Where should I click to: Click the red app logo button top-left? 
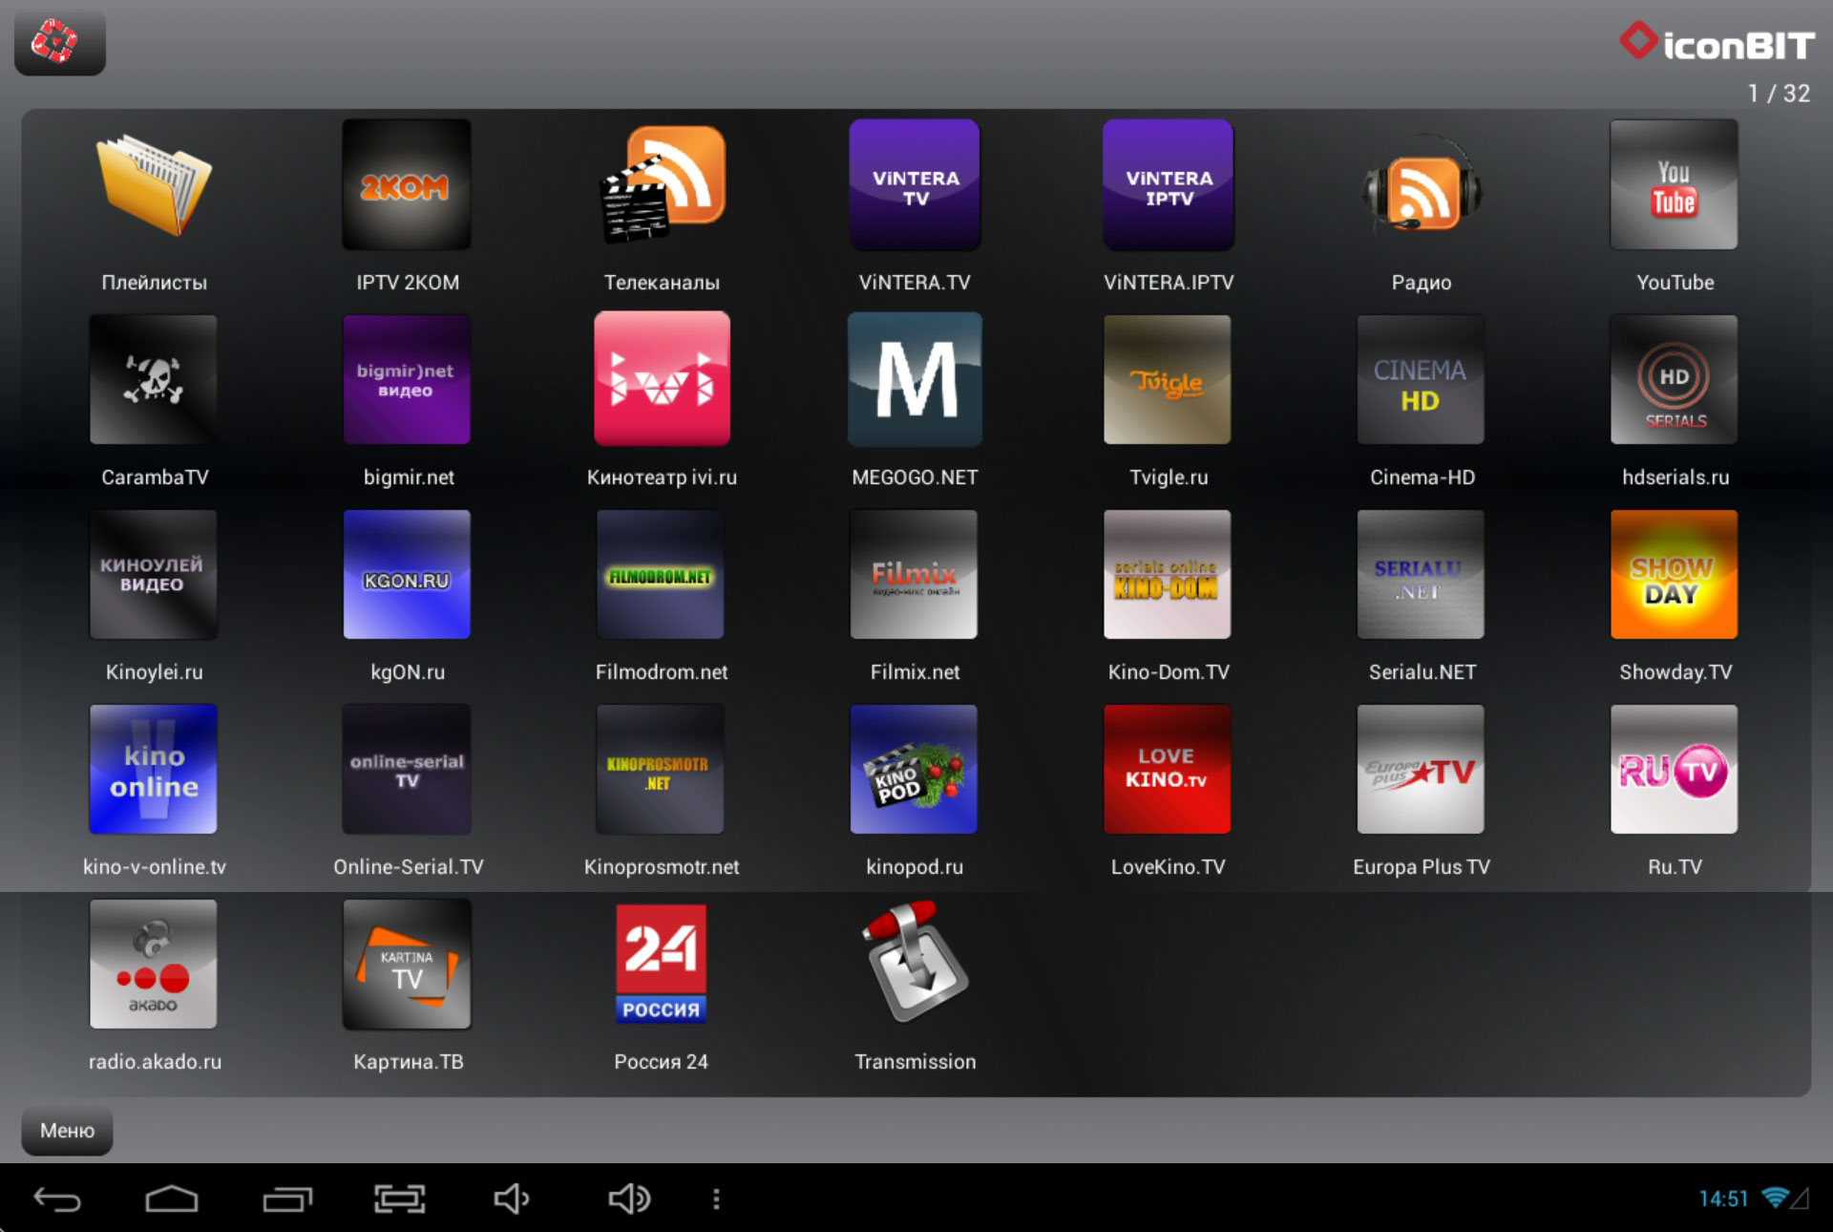[x=59, y=43]
